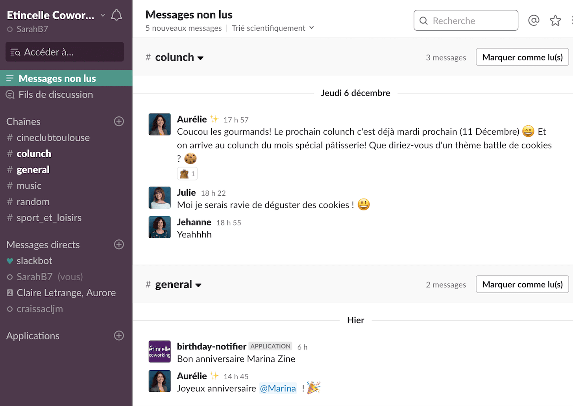Toggle the reaction under Aurélie's cookie message
This screenshot has height=406, width=573.
(x=187, y=173)
